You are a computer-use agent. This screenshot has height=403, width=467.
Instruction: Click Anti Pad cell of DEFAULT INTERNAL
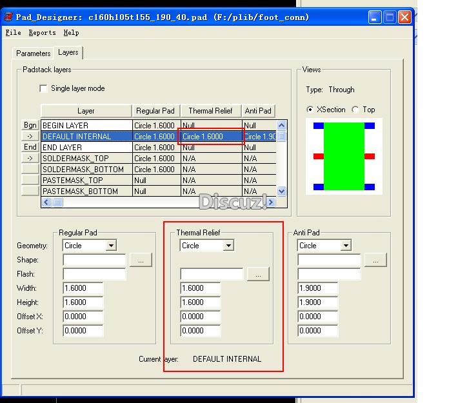259,136
